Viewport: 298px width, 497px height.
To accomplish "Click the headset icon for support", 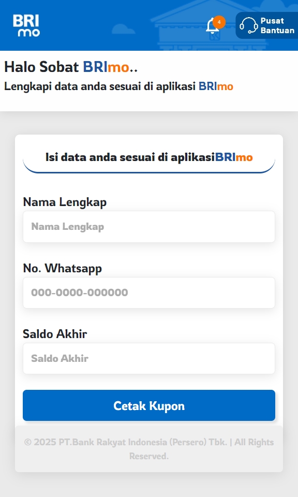I will (249, 25).
